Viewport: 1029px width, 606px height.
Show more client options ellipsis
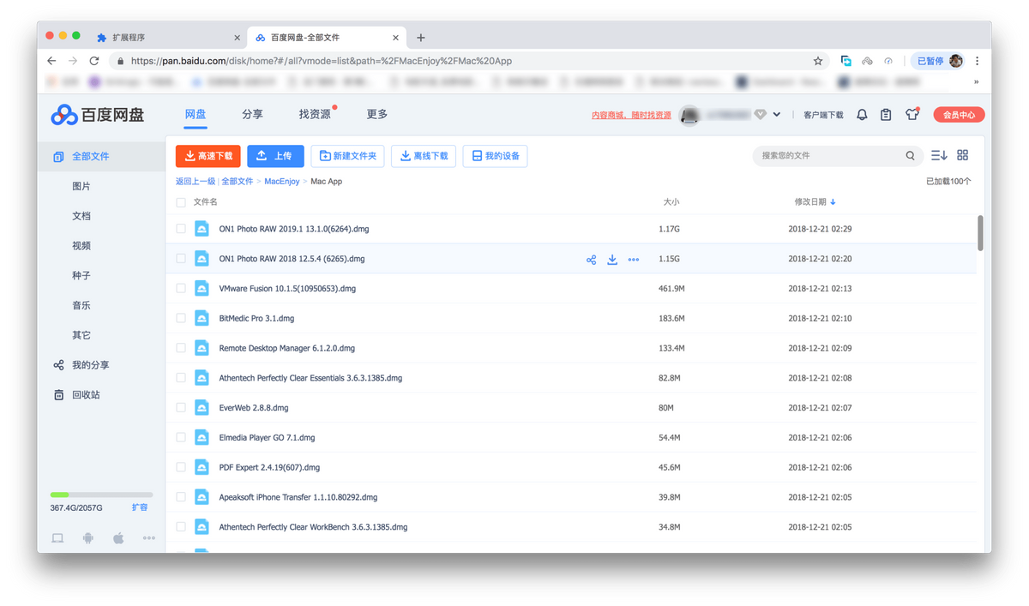point(149,538)
